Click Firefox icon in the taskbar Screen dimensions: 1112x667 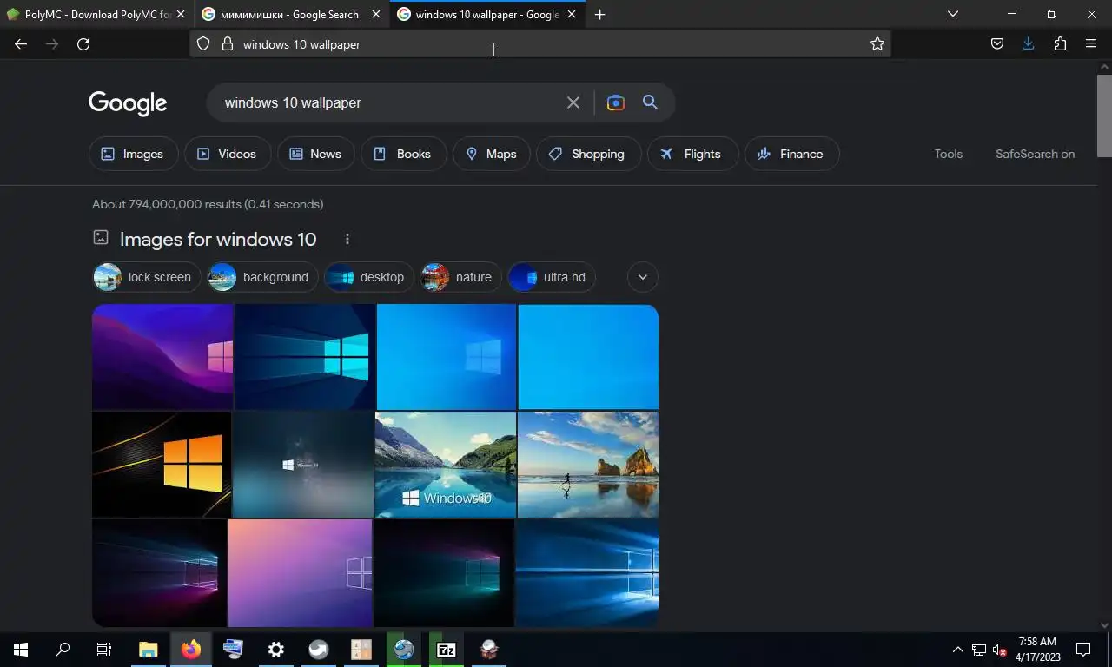(191, 650)
